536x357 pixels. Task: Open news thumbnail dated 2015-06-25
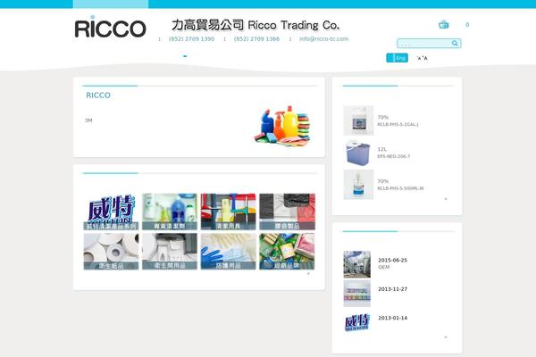[356, 264]
